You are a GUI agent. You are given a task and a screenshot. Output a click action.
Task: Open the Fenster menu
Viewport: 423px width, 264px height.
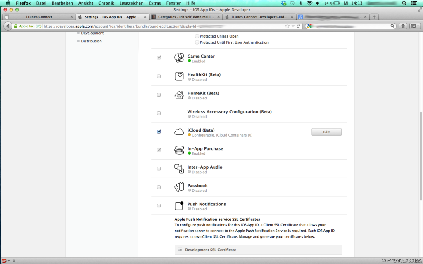tap(173, 3)
